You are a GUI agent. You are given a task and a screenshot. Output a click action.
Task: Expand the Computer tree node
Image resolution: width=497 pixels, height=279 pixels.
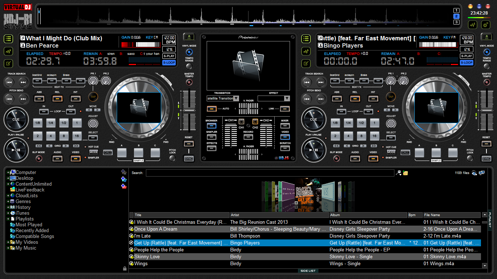(x=8, y=173)
